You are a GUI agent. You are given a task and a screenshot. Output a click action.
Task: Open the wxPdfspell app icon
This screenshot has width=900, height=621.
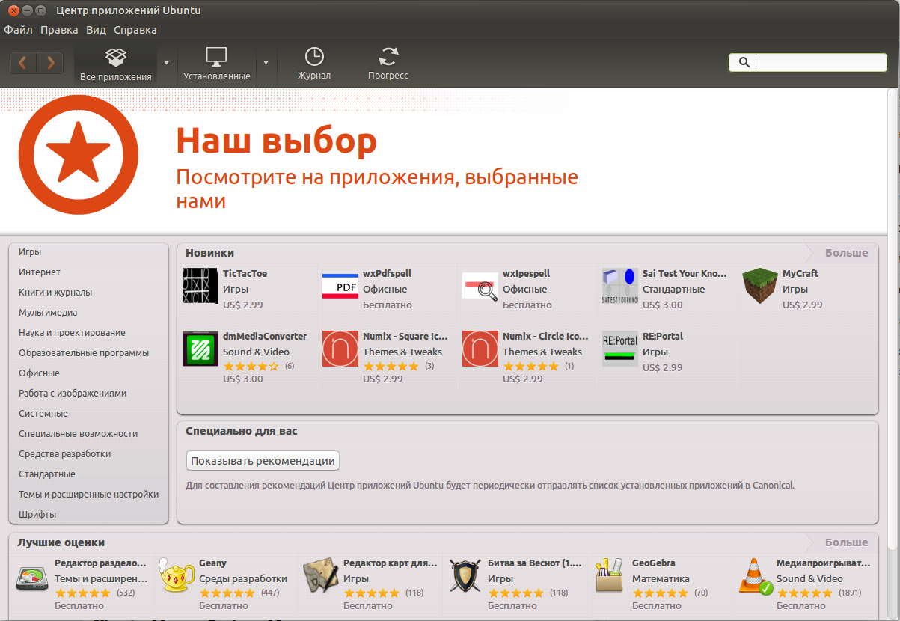click(x=340, y=286)
